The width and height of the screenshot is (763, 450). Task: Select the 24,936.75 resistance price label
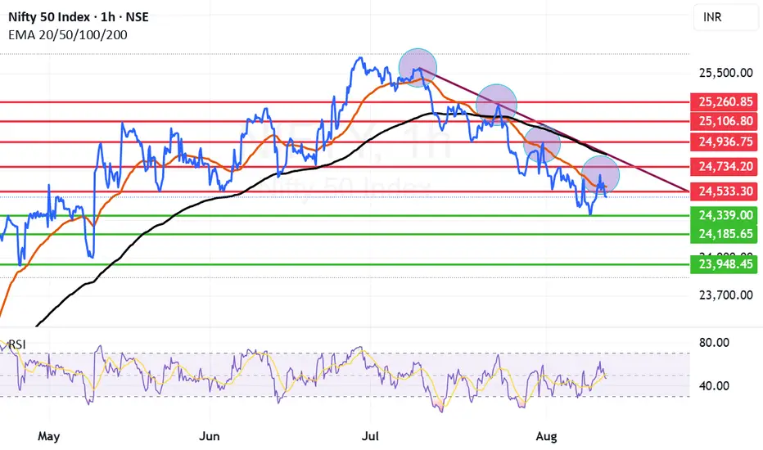tap(724, 142)
